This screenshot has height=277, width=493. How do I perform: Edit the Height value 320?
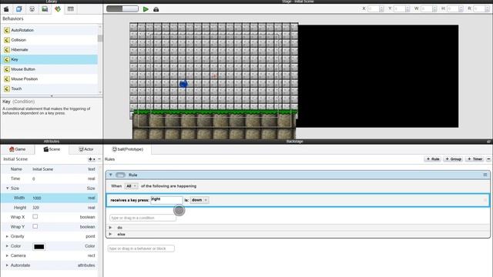pos(36,208)
